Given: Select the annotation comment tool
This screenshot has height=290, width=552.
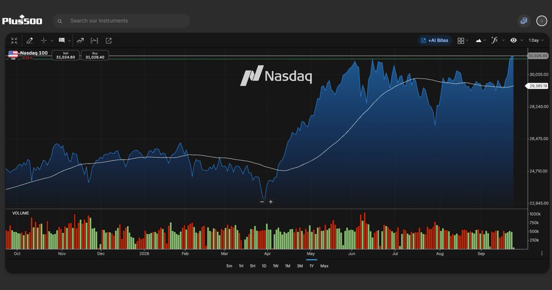Looking at the screenshot, I should tap(62, 41).
